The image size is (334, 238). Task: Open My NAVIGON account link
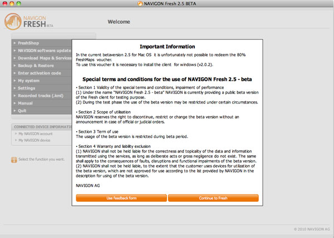36,134
